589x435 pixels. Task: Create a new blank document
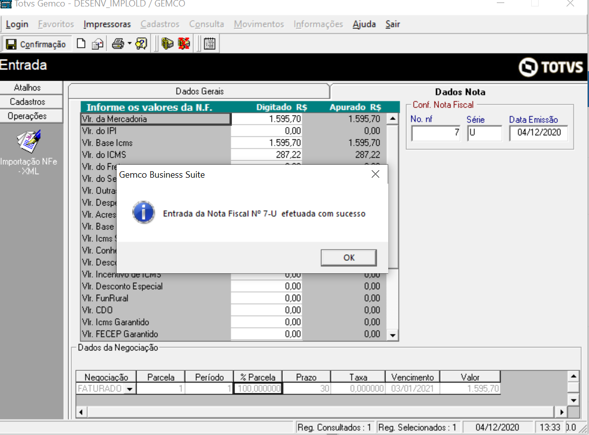[x=81, y=44]
